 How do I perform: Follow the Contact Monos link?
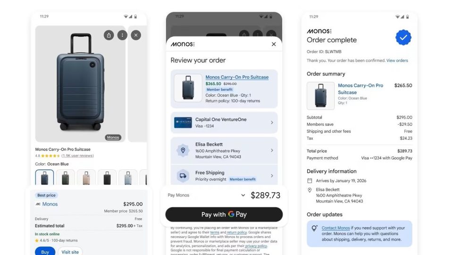[336, 228]
